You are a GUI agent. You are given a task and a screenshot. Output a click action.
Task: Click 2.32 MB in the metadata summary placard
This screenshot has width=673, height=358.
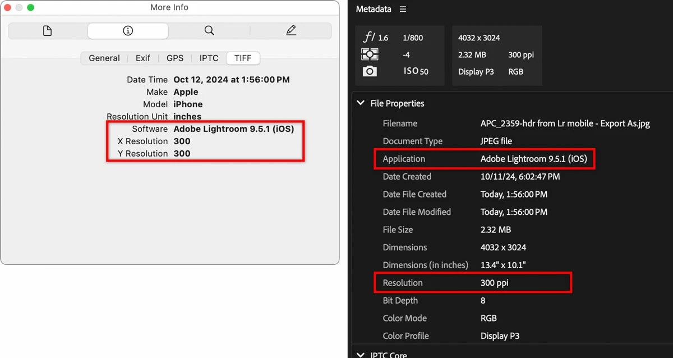pos(472,55)
